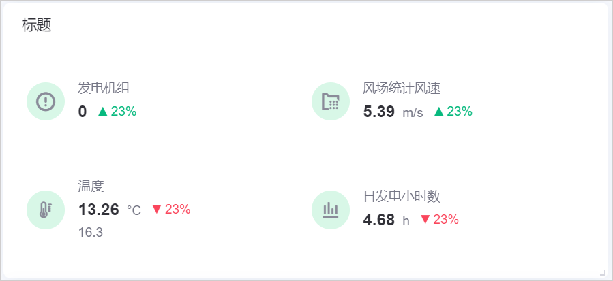The width and height of the screenshot is (613, 281).
Task: Click the m/s unit label
Action: (413, 113)
